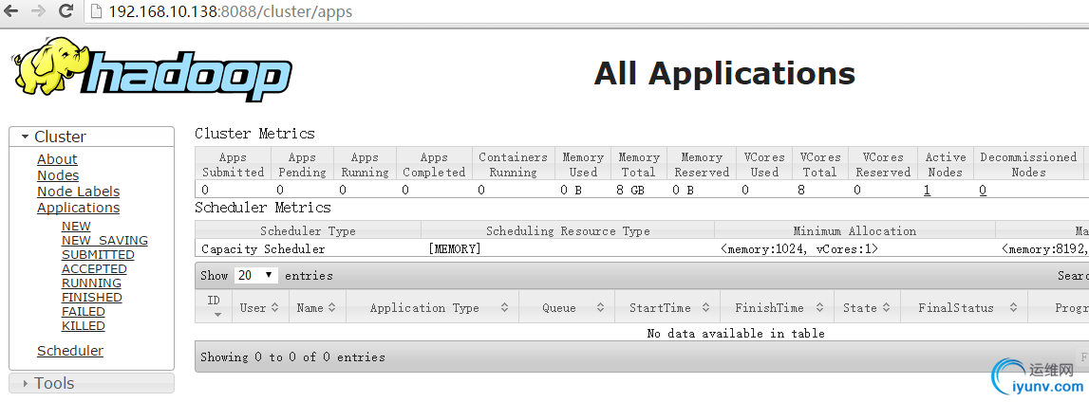
Task: Sort table by Queue column
Action: pyautogui.click(x=566, y=308)
